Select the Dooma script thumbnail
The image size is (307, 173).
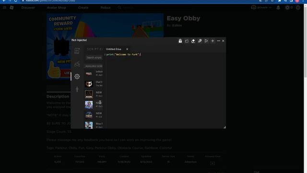(x=89, y=94)
